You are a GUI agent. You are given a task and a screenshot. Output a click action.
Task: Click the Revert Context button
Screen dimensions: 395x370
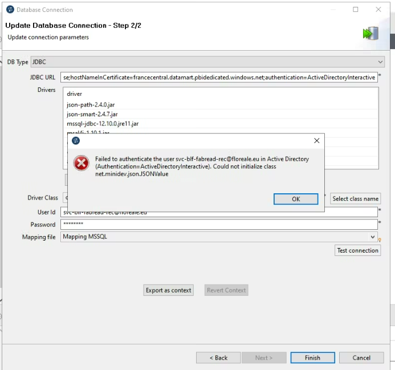(x=226, y=290)
